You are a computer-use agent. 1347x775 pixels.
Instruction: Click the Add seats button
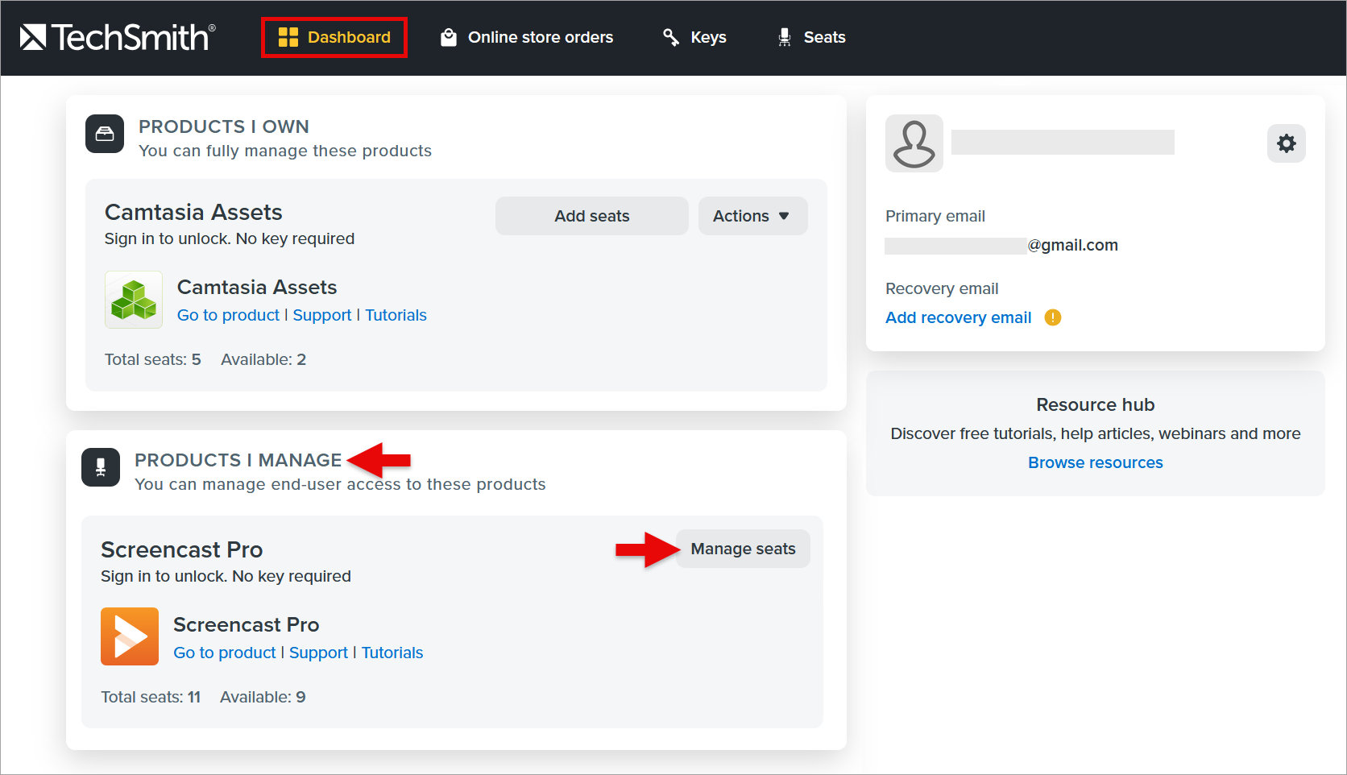tap(592, 216)
